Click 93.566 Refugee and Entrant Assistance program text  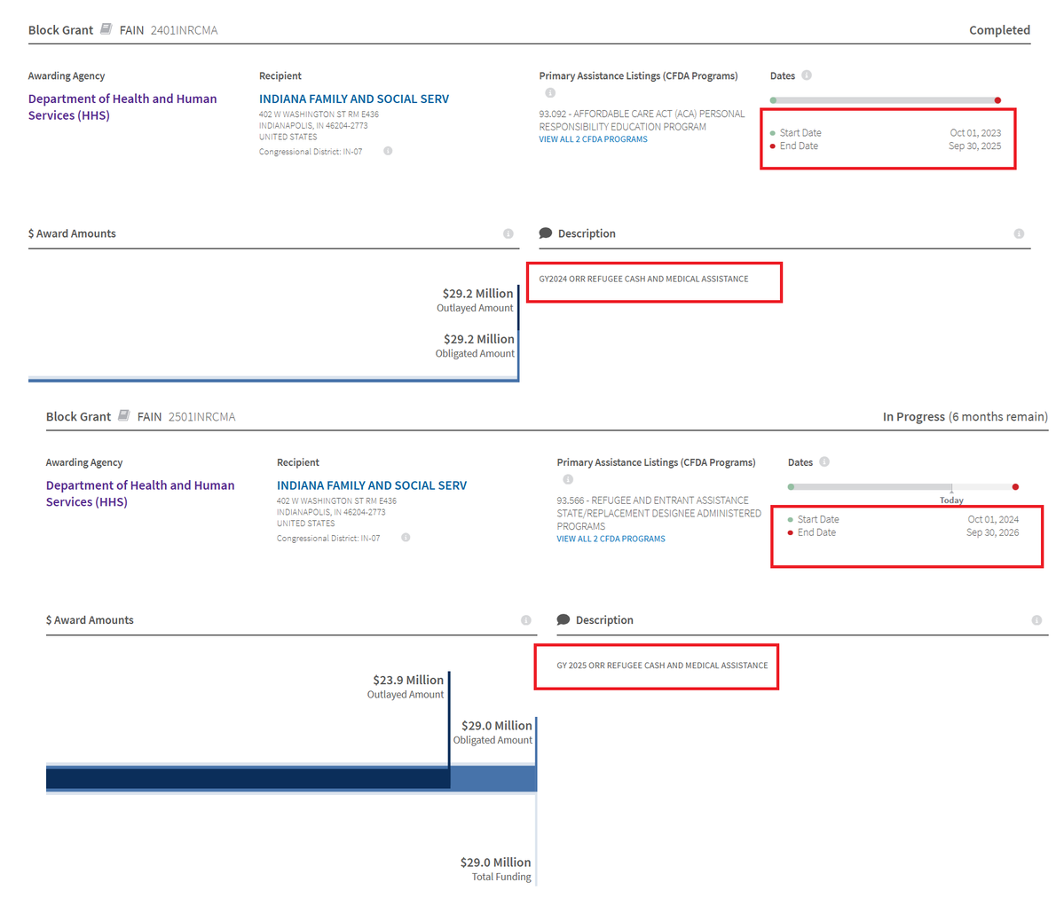tap(658, 513)
